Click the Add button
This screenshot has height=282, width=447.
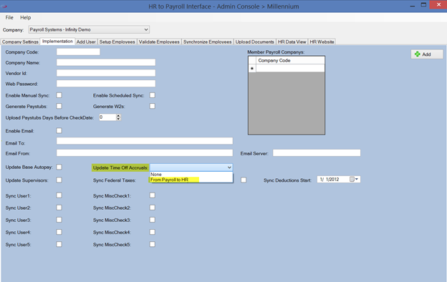click(427, 54)
